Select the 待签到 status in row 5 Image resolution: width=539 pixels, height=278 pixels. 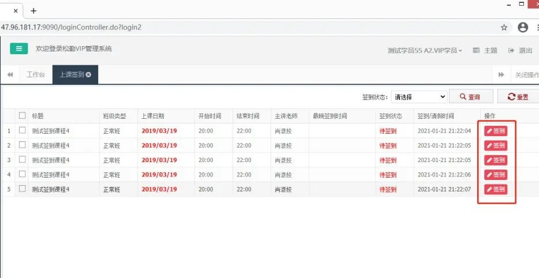(388, 189)
